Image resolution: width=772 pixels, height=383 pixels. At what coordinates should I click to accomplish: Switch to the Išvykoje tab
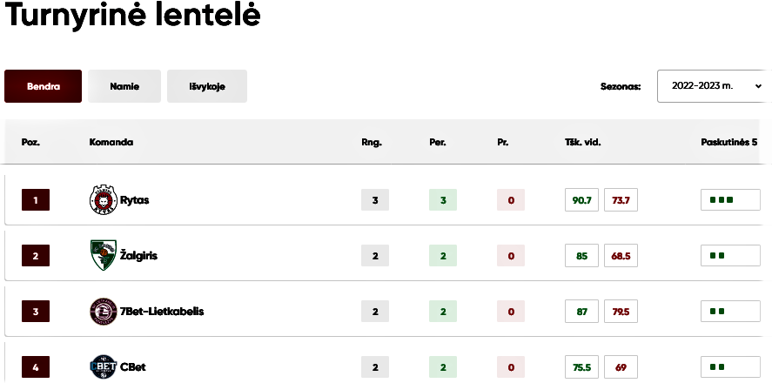[x=207, y=86]
